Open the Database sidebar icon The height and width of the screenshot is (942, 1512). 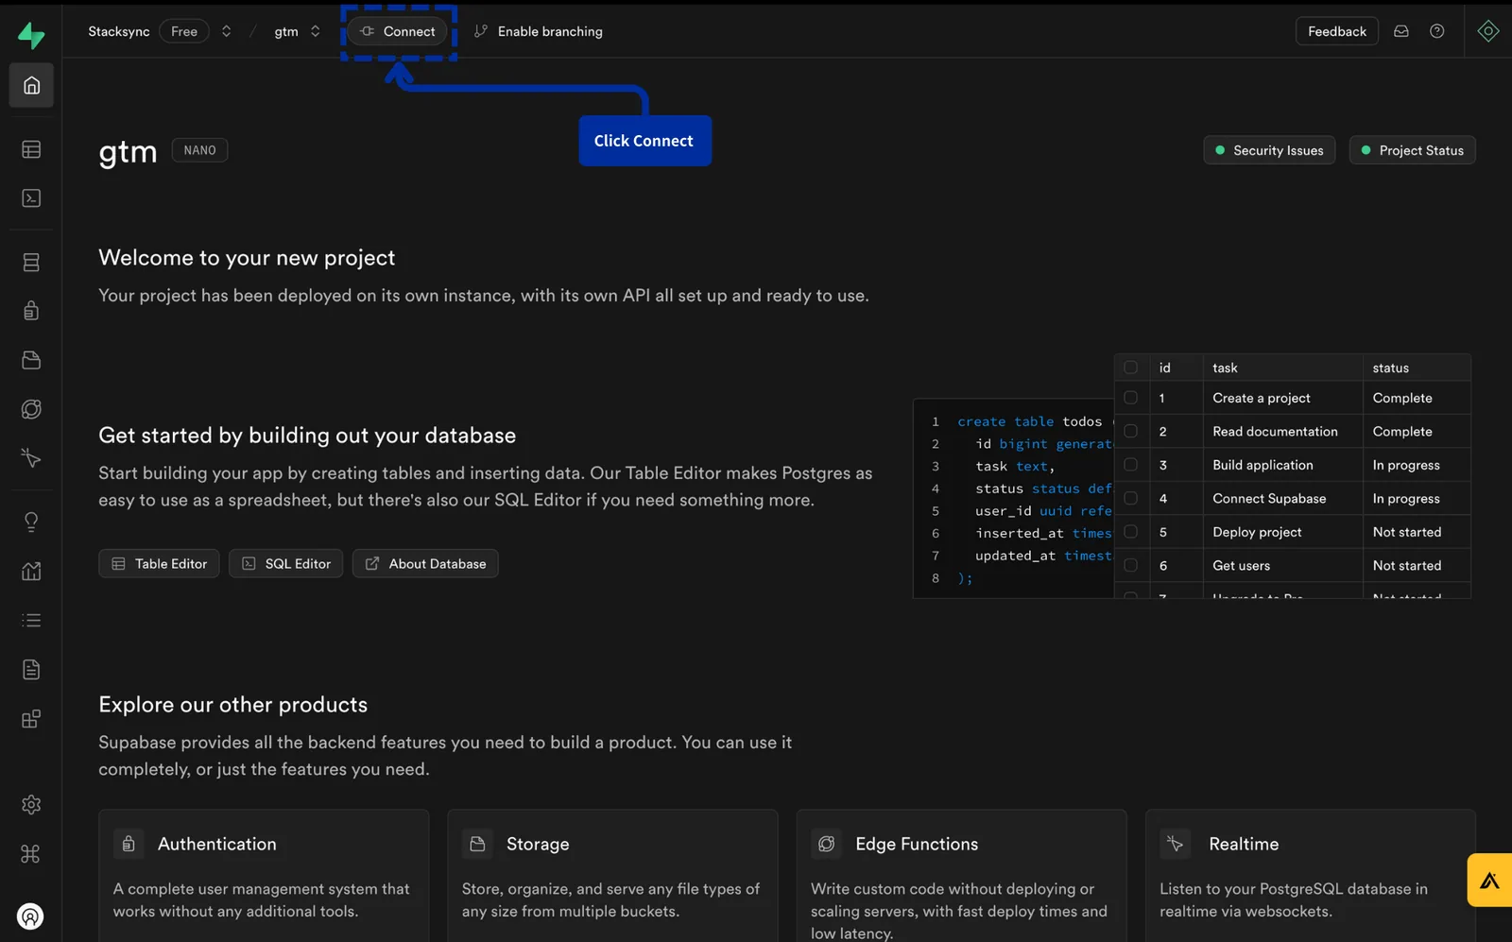pyautogui.click(x=31, y=263)
